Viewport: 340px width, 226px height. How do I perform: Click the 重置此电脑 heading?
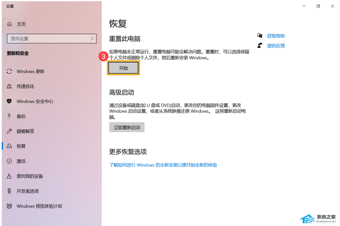pyautogui.click(x=125, y=39)
